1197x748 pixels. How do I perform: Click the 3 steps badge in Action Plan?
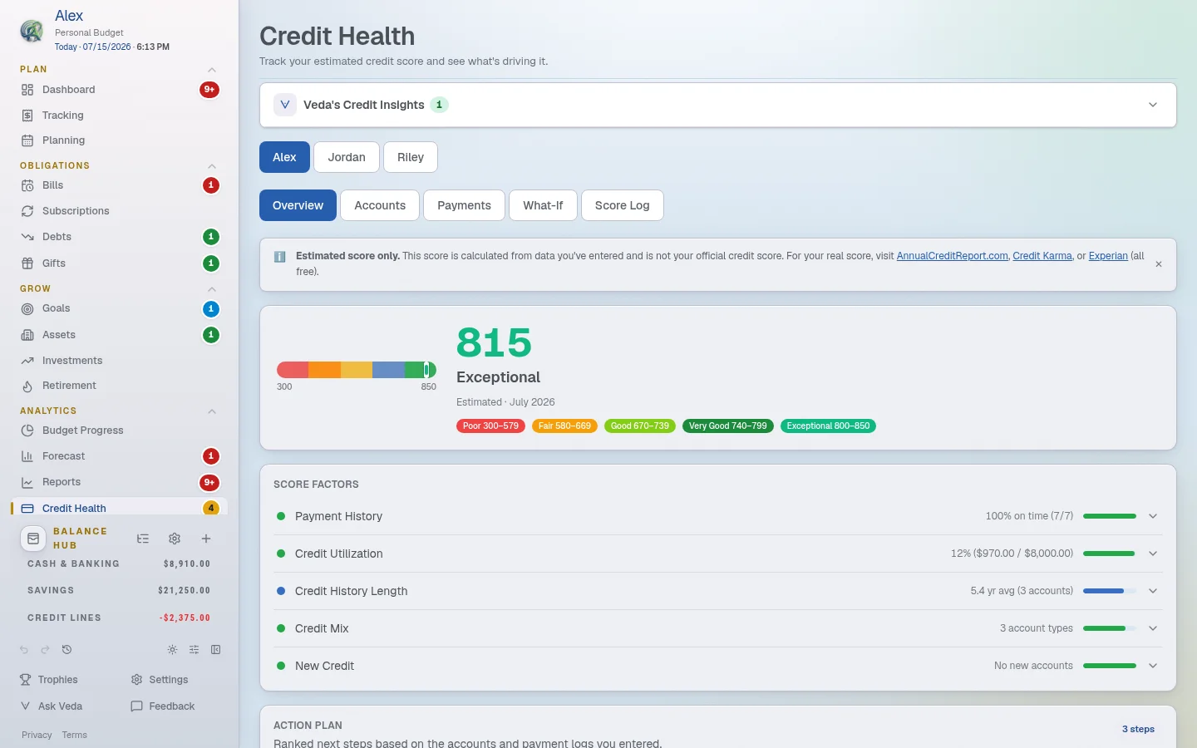(1138, 729)
